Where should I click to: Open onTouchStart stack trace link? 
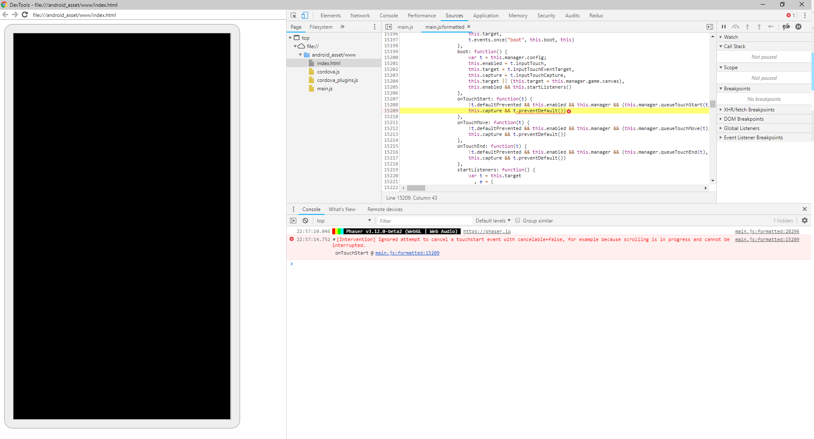pos(407,253)
